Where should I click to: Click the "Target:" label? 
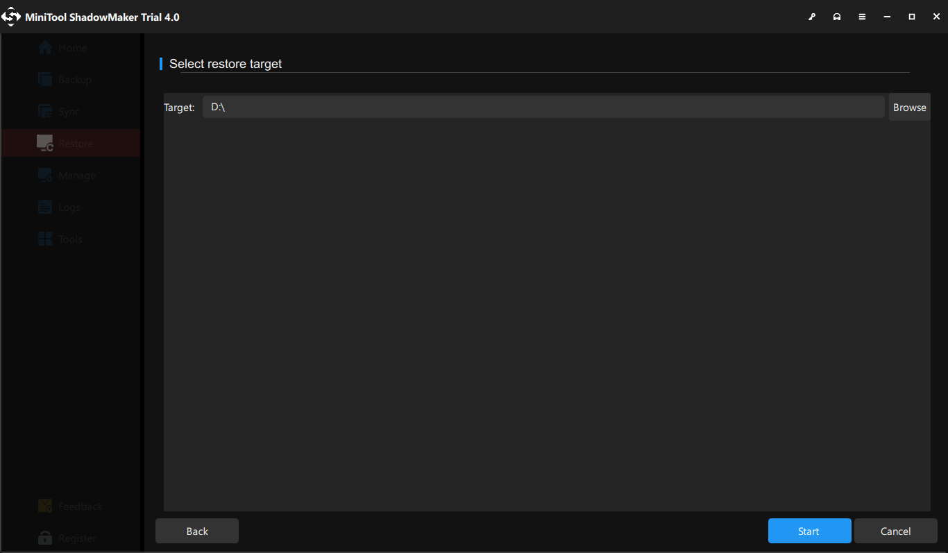point(179,108)
